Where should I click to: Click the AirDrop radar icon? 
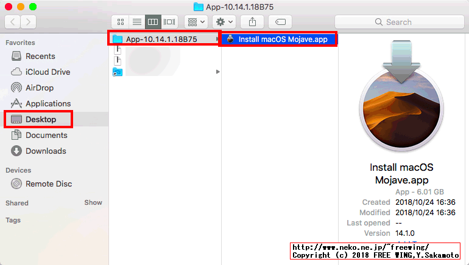click(16, 88)
